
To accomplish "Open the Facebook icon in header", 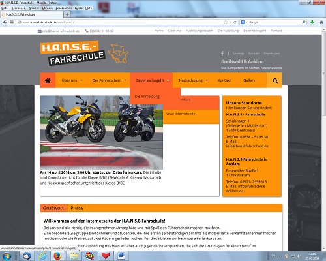I will coord(222,54).
